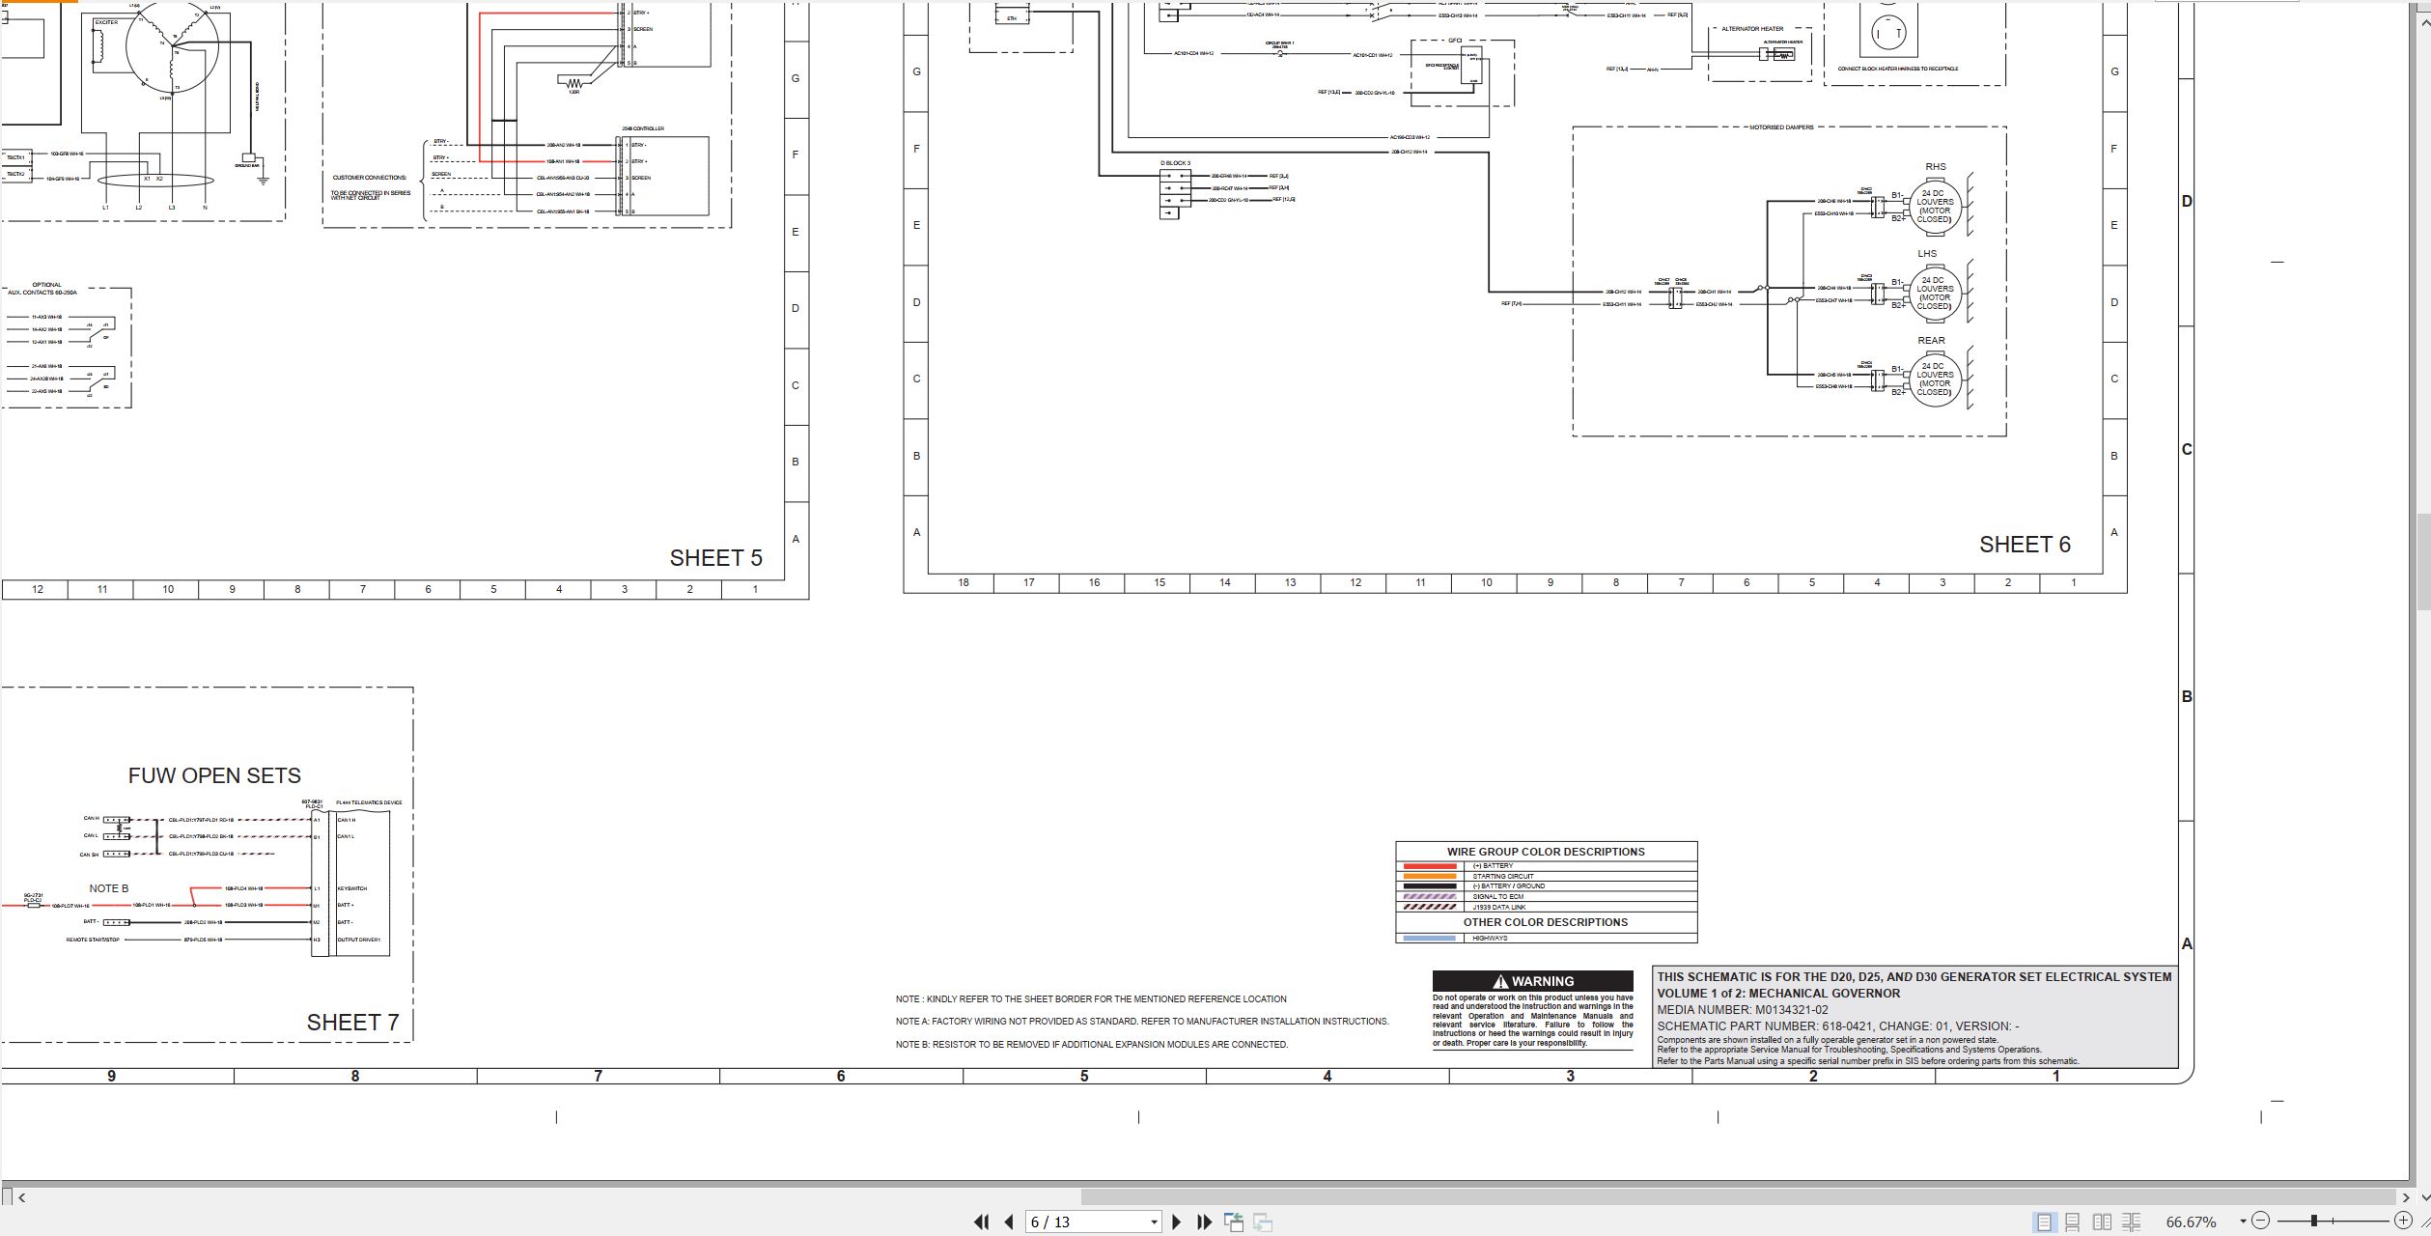Click the ALTERNATOR HEATER label
Viewport: 2431px width, 1236px height.
coord(1752,29)
